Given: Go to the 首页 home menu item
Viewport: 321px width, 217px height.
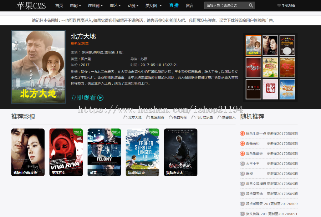Looking at the screenshot, I should (x=59, y=6).
